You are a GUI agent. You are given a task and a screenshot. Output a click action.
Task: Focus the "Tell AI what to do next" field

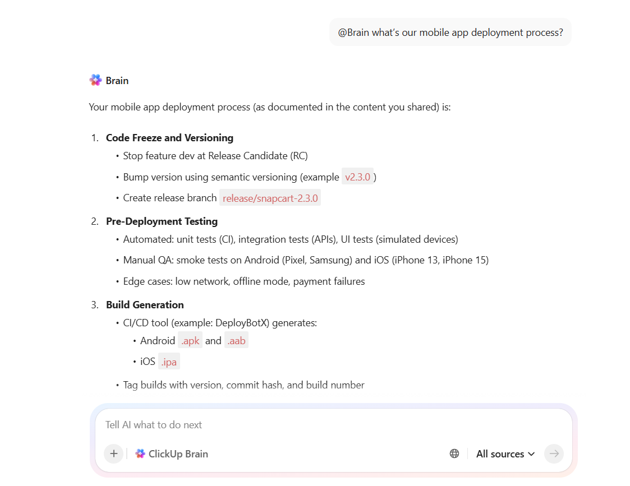(x=331, y=425)
